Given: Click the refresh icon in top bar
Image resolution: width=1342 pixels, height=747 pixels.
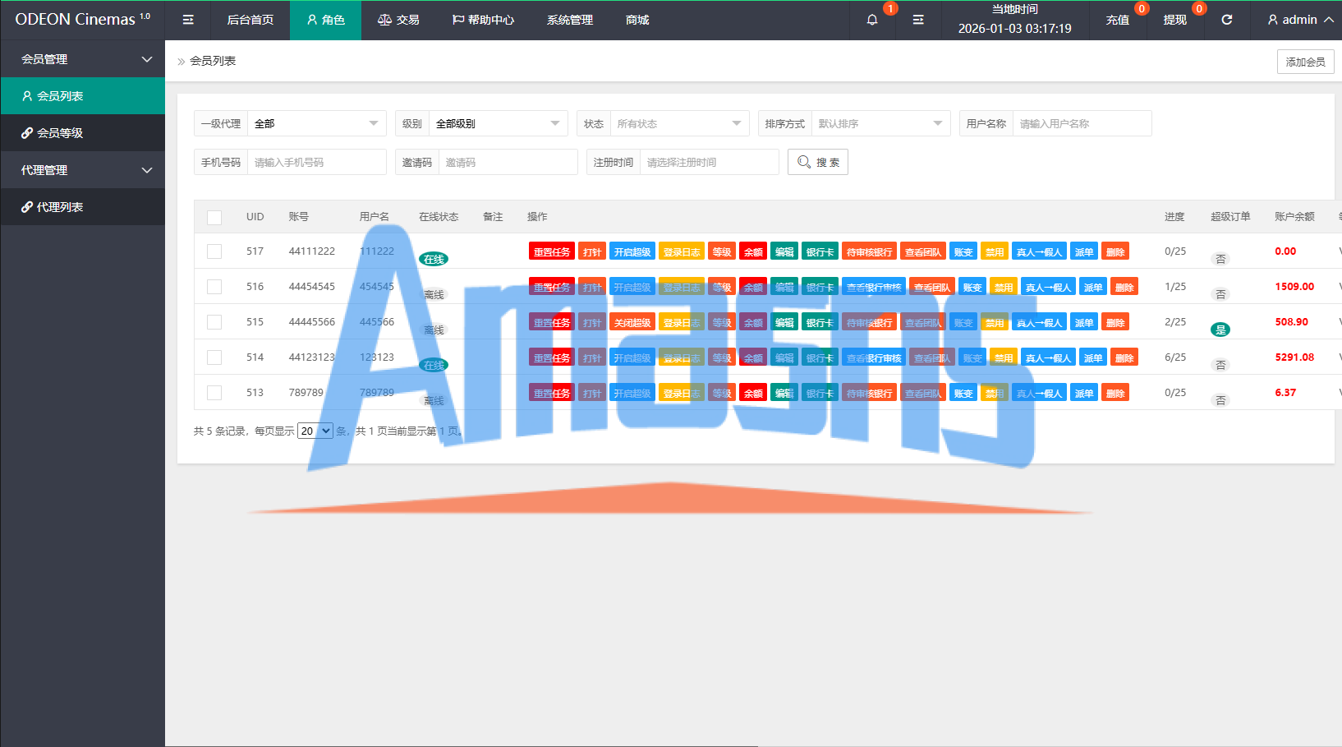Looking at the screenshot, I should (x=1227, y=20).
